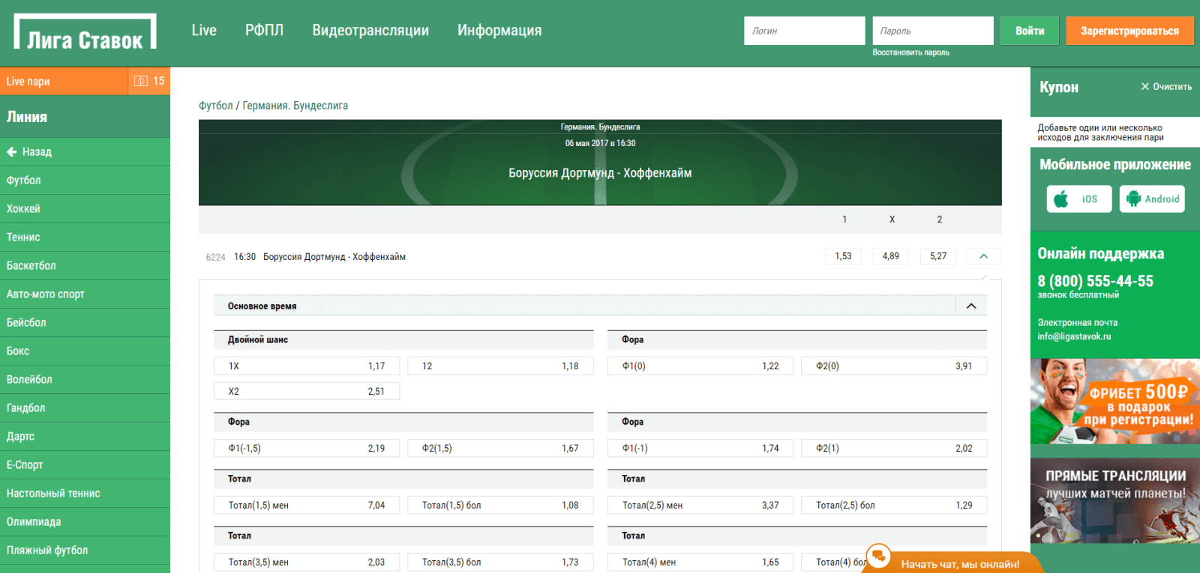Click the Логин input field
The height and width of the screenshot is (573, 1200).
(x=805, y=31)
